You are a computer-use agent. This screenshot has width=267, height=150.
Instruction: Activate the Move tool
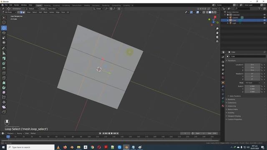[4, 28]
